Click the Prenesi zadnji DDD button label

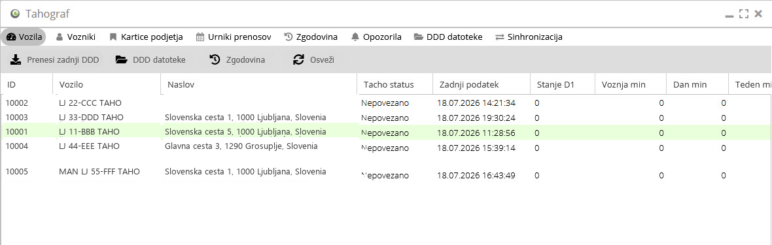[63, 60]
